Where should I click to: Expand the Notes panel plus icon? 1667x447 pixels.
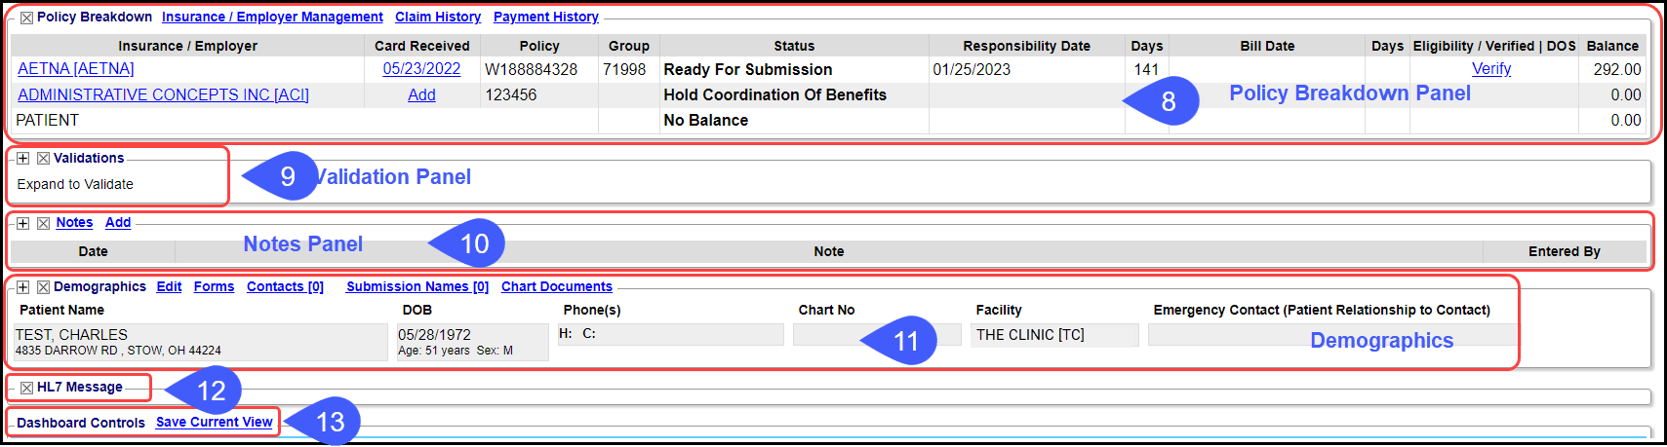[x=23, y=223]
